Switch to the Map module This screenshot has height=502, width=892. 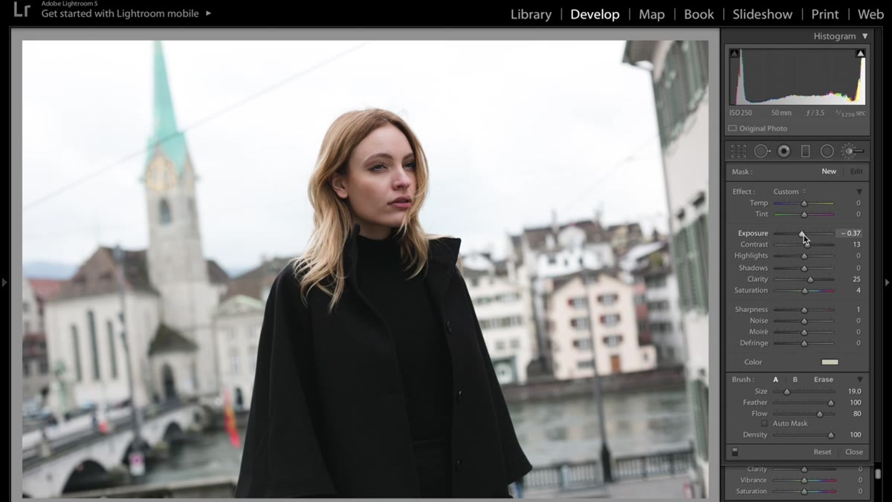[x=651, y=14]
